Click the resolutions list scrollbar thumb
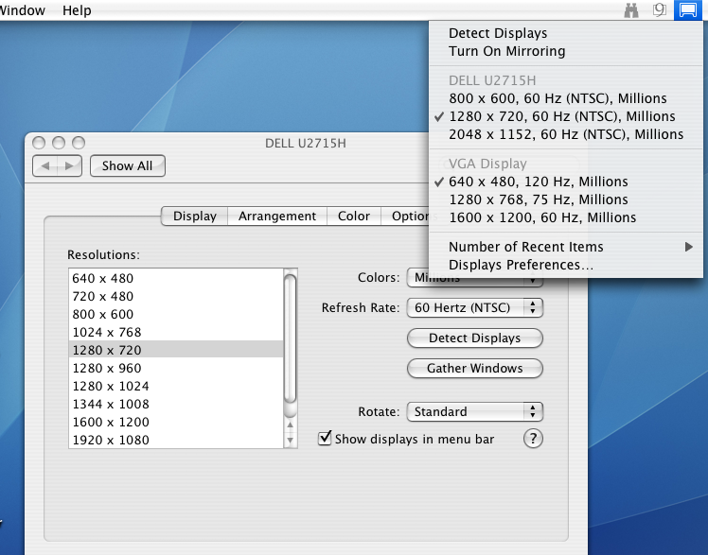The image size is (708, 555). coord(291,338)
